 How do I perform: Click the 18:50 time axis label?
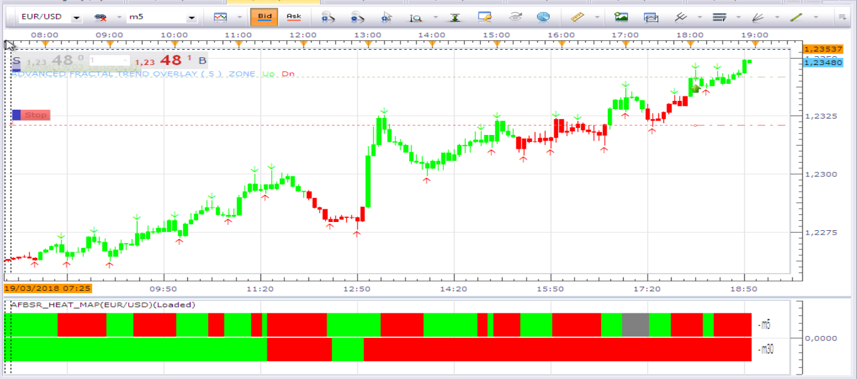click(744, 288)
